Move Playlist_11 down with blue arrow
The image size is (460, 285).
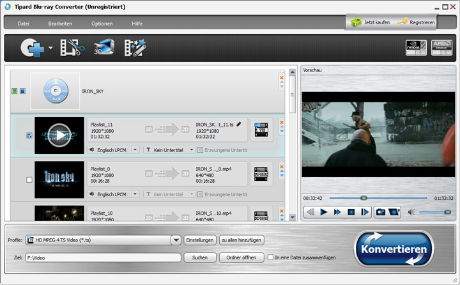pyautogui.click(x=282, y=131)
